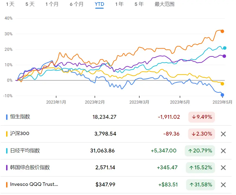
Task: Click the 2023年3月 marker on the time axis
Action: pos(139,102)
